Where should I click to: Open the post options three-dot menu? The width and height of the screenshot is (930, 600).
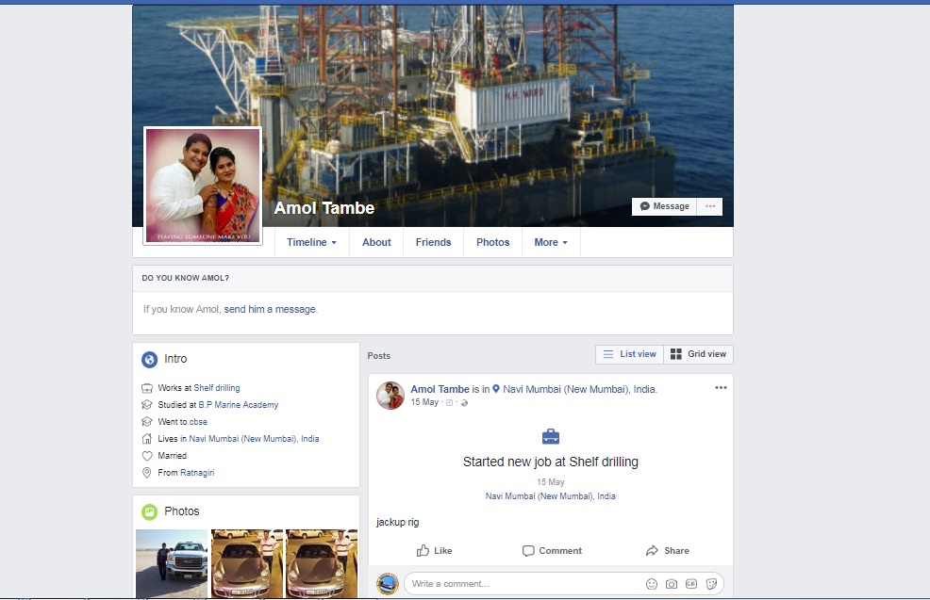click(x=721, y=388)
